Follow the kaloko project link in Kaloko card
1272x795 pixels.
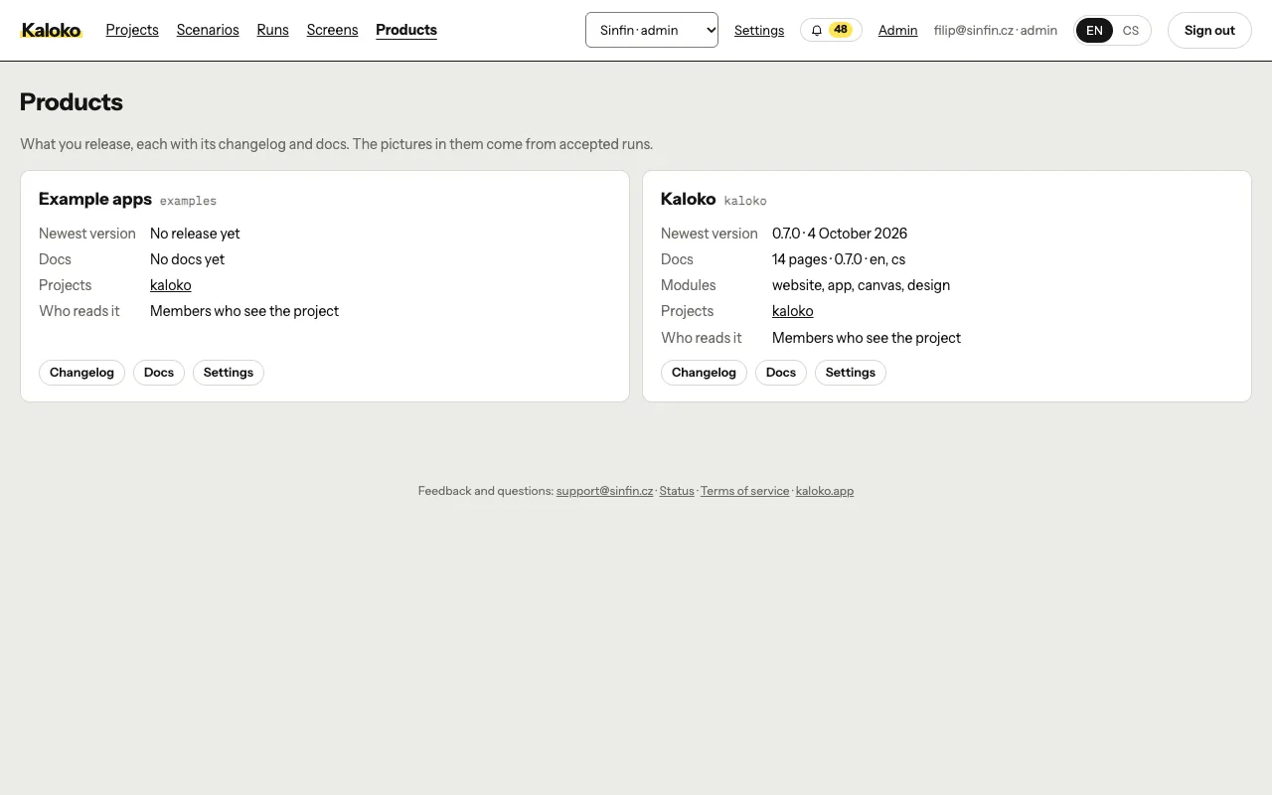click(793, 311)
